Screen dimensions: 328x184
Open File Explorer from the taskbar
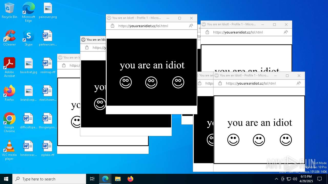[x=118, y=179]
